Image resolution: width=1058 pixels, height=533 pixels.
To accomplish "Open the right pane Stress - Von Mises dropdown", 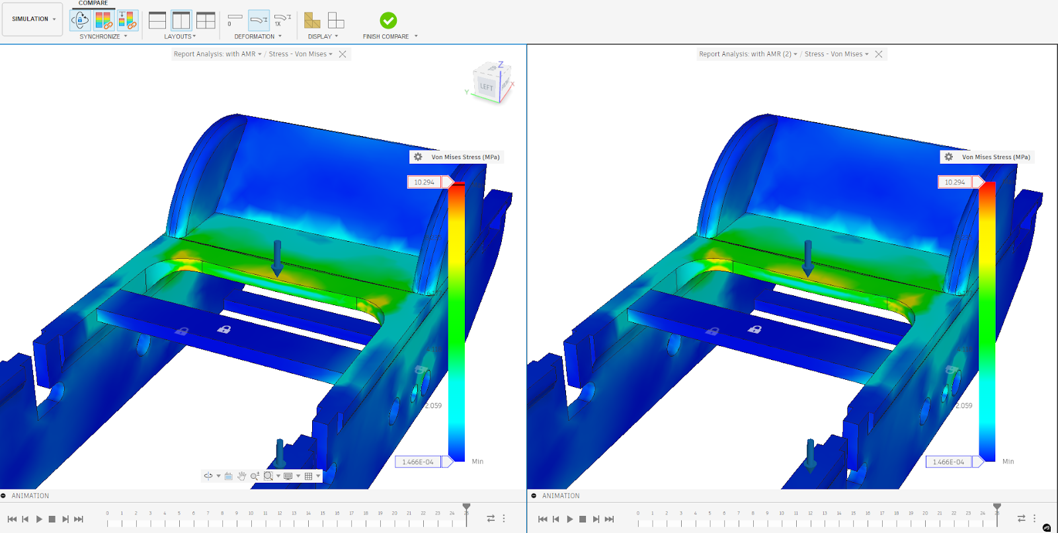I will (836, 54).
